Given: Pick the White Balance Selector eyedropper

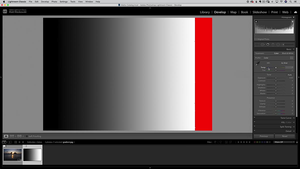Looking at the screenshot, I should 258,64.
